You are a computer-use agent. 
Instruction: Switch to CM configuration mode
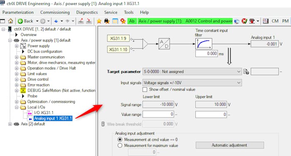(x=275, y=21)
